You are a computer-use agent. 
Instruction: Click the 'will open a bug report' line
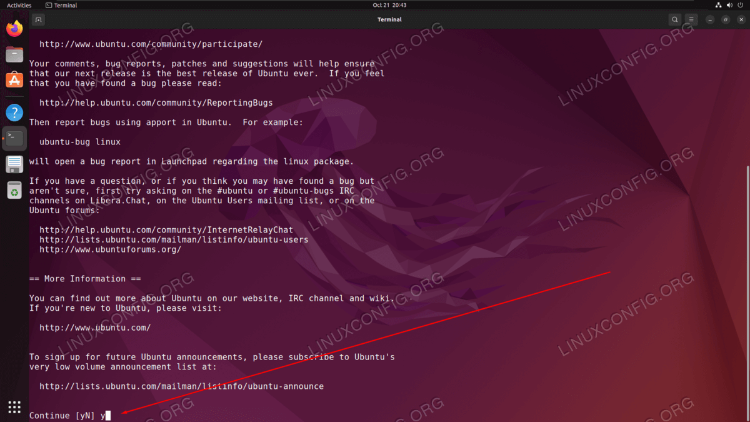191,161
